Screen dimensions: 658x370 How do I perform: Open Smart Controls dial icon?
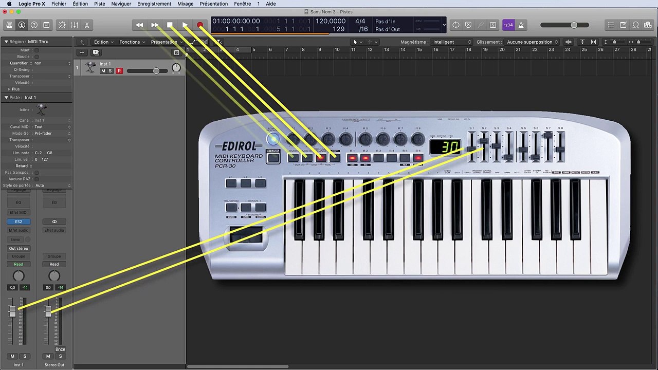[x=62, y=25]
